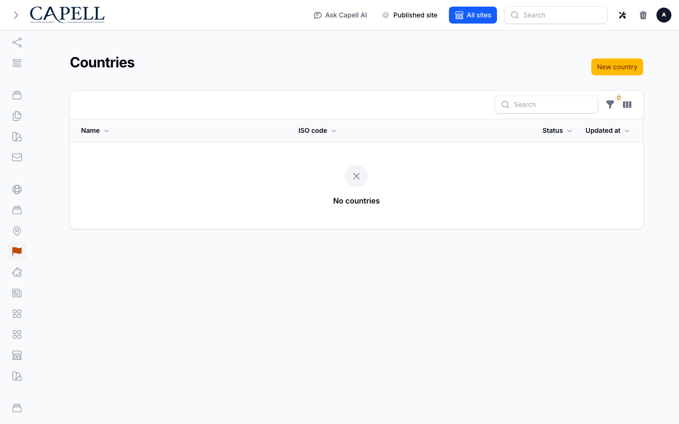Click the Countries page heading

pyautogui.click(x=102, y=62)
